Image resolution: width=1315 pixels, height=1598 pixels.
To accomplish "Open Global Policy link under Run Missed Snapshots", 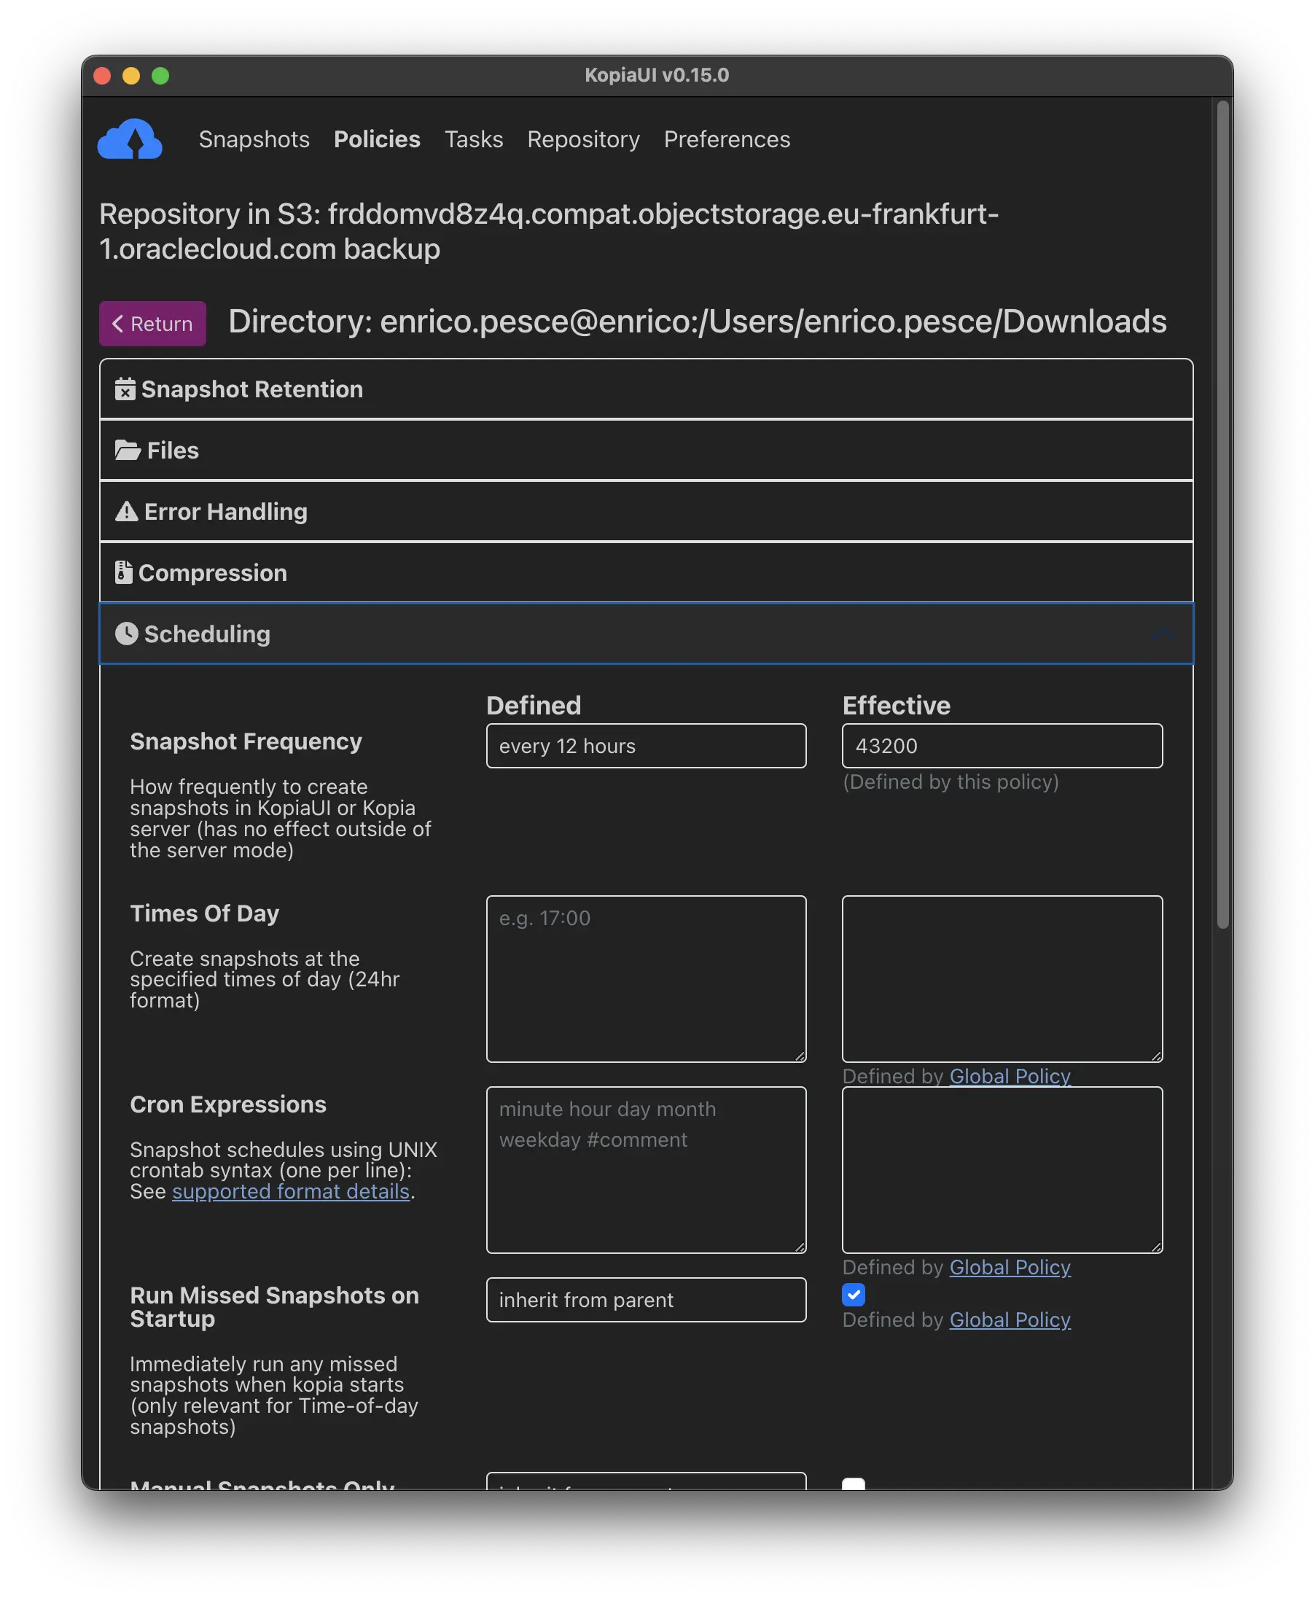I will (x=1010, y=1320).
